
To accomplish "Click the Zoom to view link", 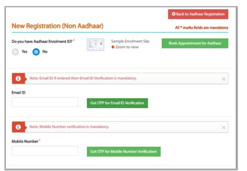I will coord(127,47).
